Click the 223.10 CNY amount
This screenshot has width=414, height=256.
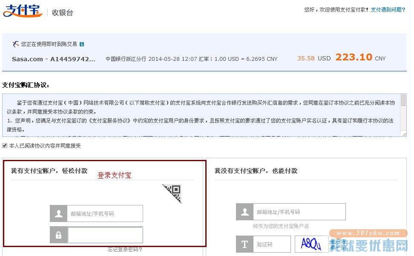click(x=360, y=57)
